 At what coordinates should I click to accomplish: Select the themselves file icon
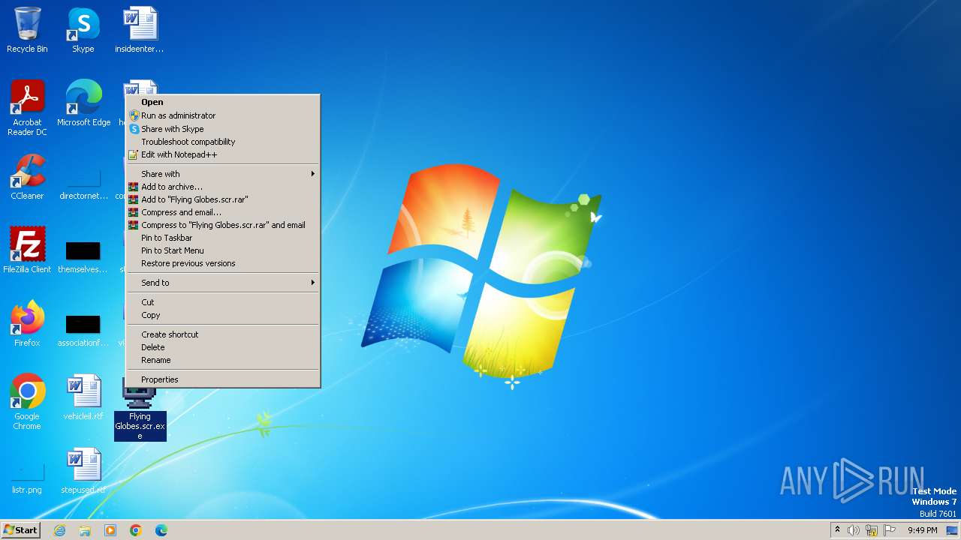(x=83, y=258)
